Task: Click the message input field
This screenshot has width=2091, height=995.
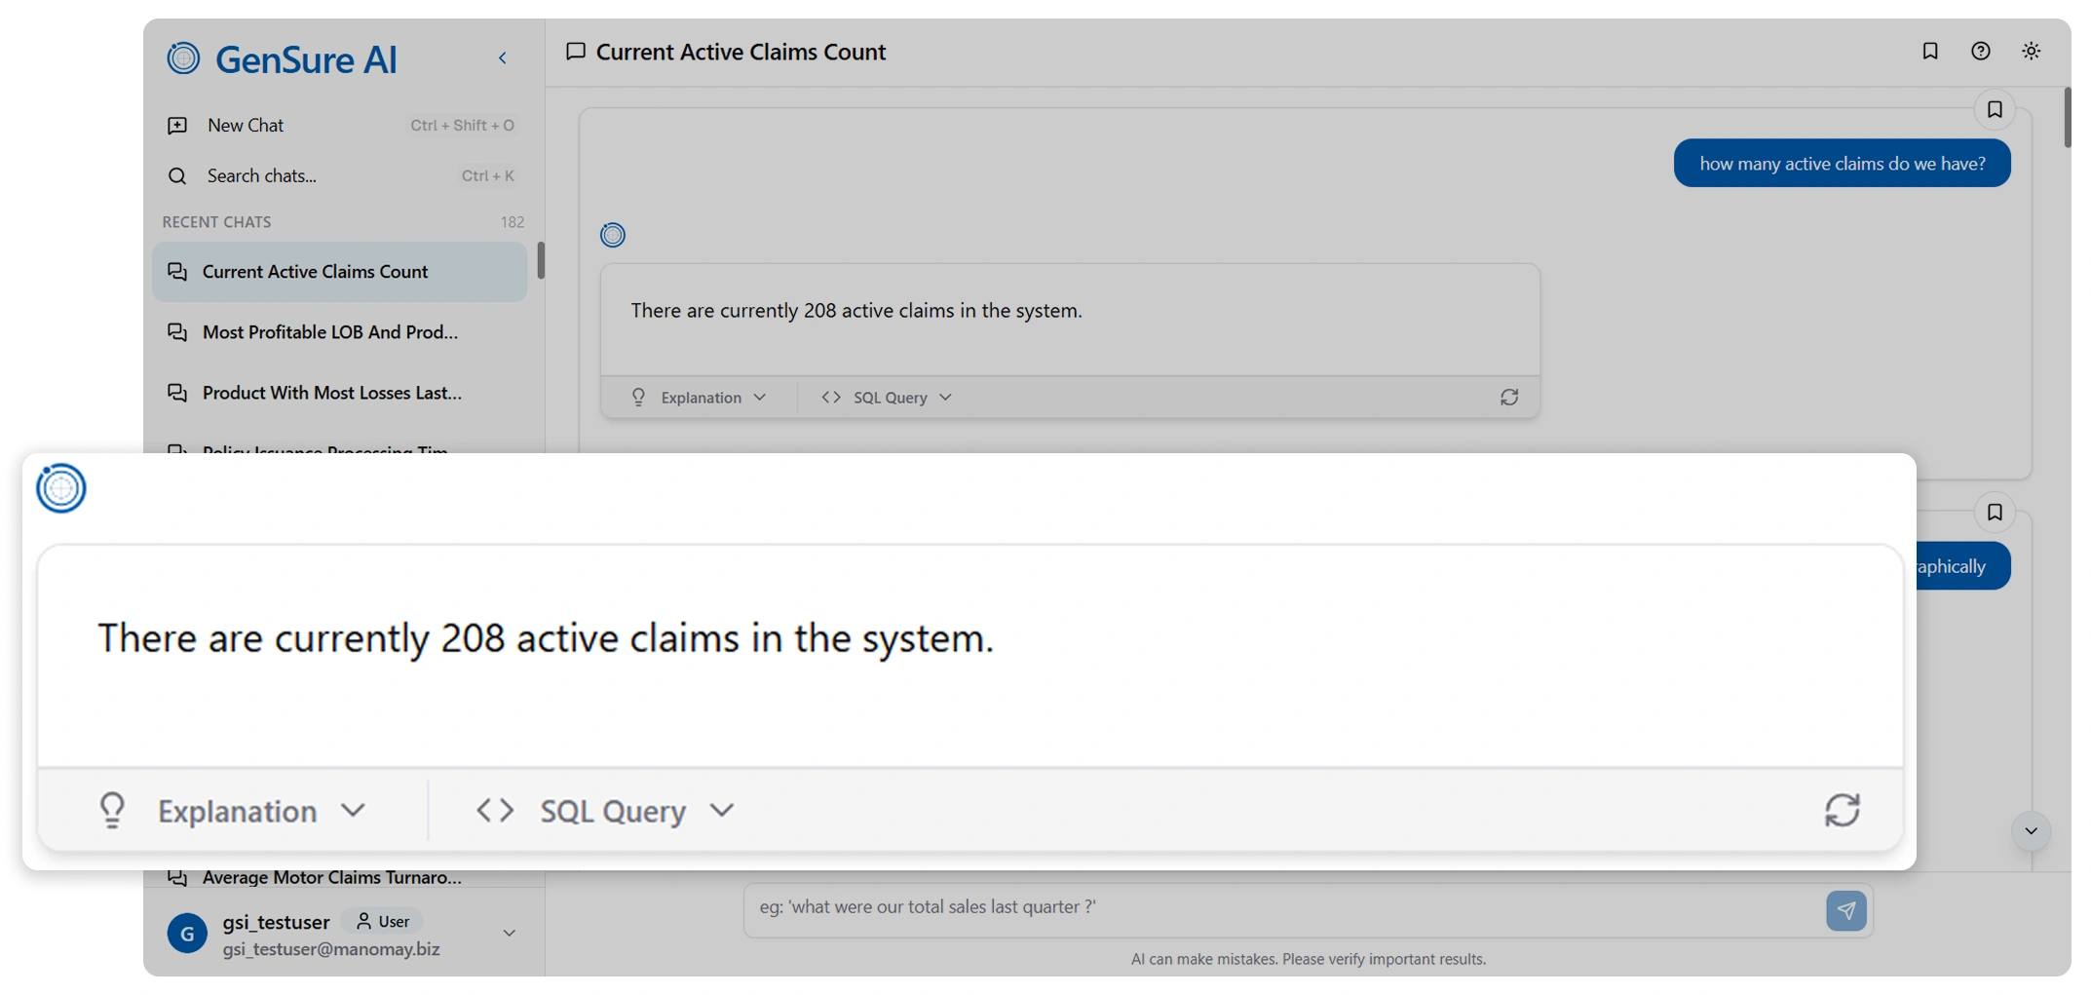Action: [x=1276, y=908]
